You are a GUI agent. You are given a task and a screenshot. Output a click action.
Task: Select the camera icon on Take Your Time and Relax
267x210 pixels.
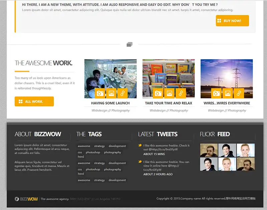click(158, 93)
